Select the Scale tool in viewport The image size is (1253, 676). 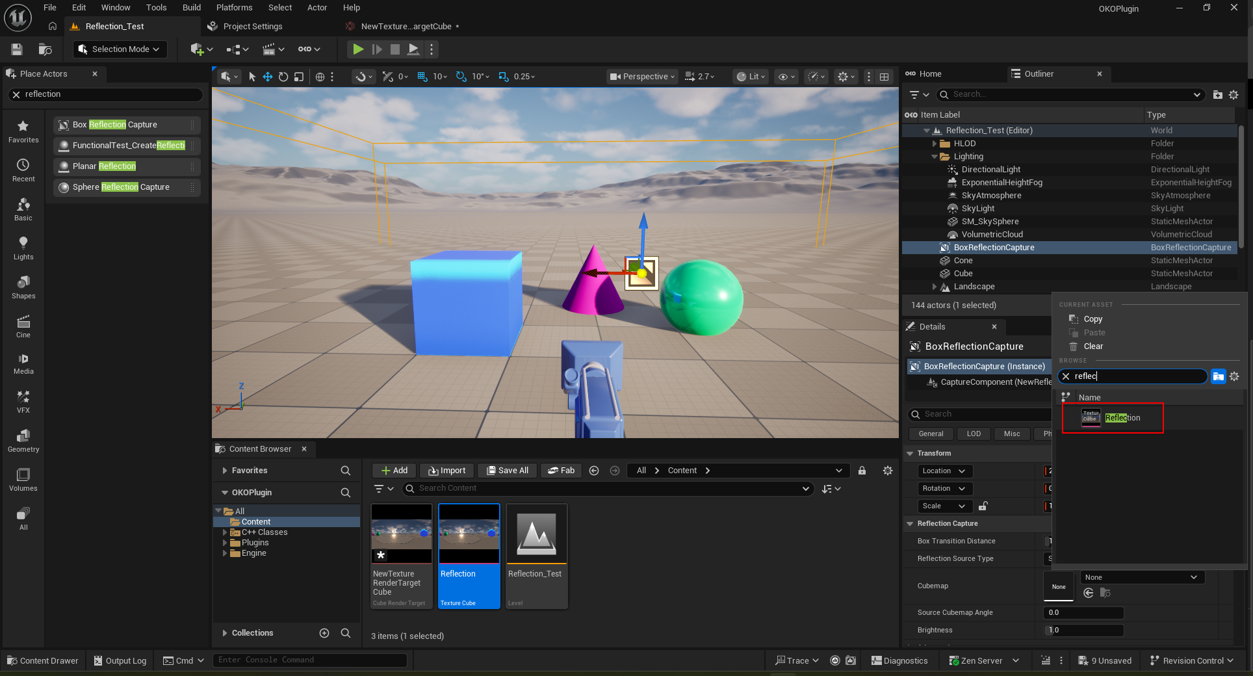point(299,77)
